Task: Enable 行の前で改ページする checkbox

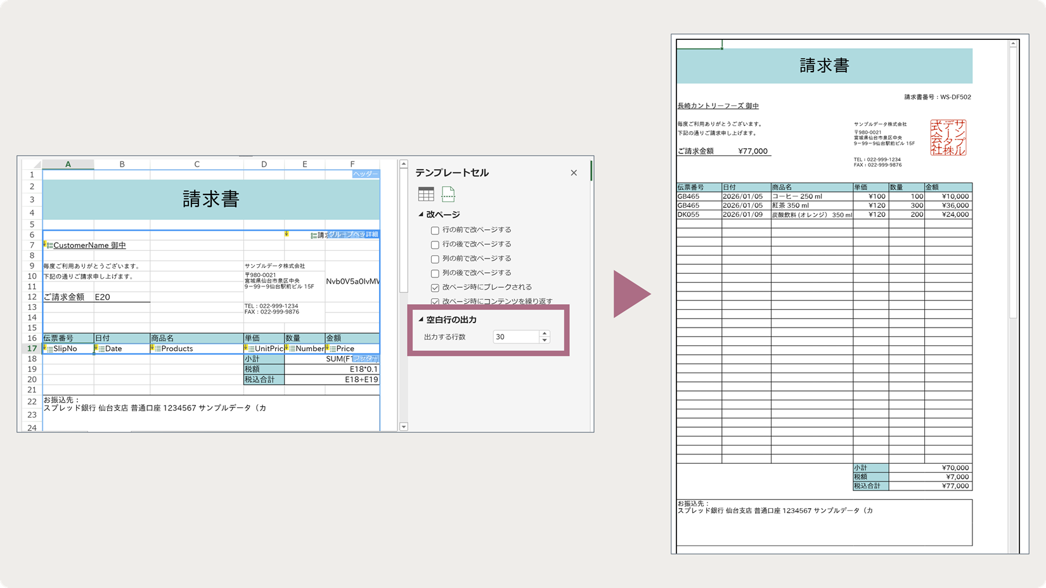Action: coord(435,230)
